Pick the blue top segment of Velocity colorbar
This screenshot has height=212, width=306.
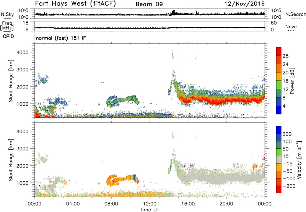click(279, 130)
